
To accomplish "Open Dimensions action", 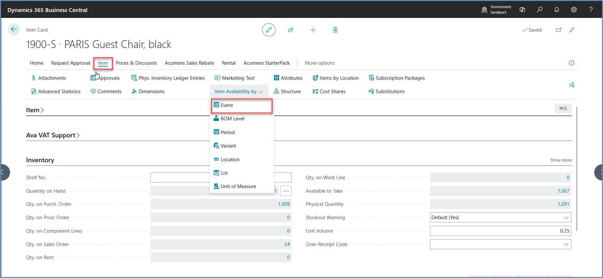I will [148, 91].
